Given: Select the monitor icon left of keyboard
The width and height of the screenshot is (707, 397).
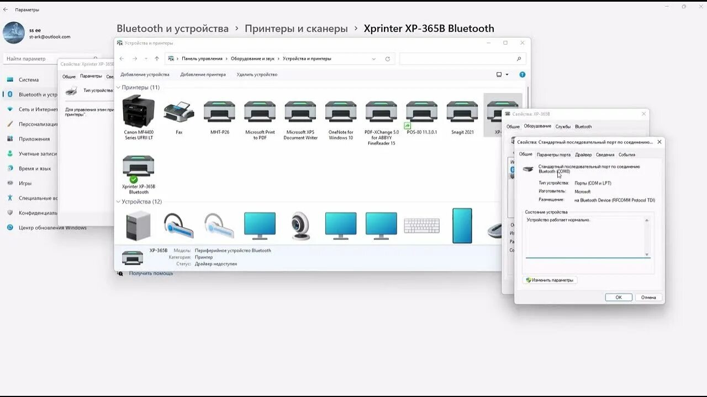Looking at the screenshot, I should pos(381,226).
